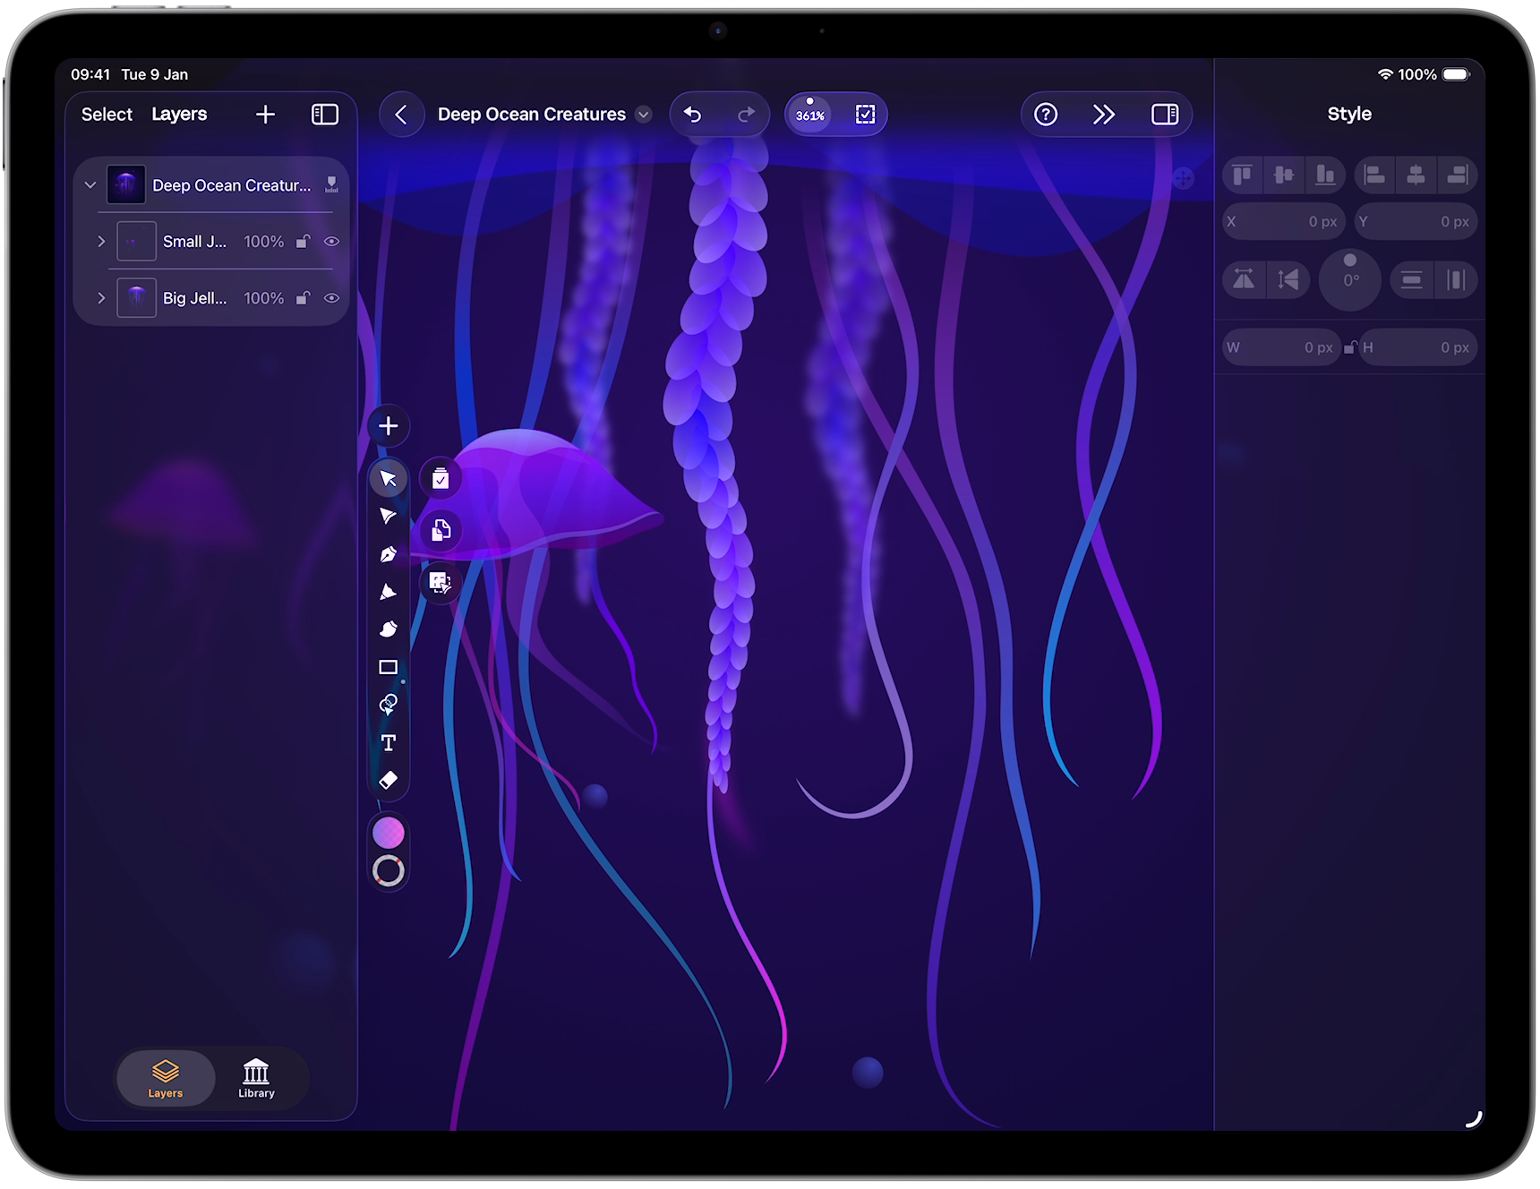
Task: Hide the Small Jellyfish layer
Action: click(332, 241)
